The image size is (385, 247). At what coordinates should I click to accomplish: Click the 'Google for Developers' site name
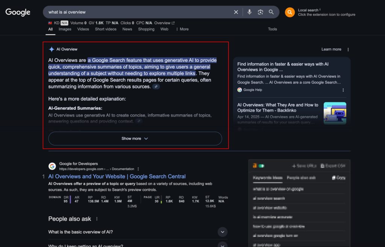[78, 163]
